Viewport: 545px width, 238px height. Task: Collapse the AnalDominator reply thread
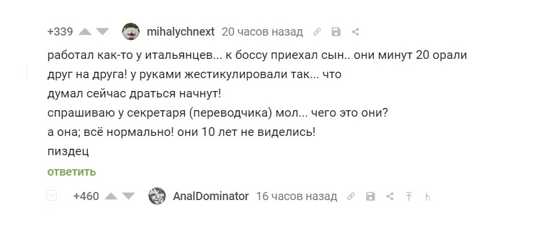click(x=51, y=196)
